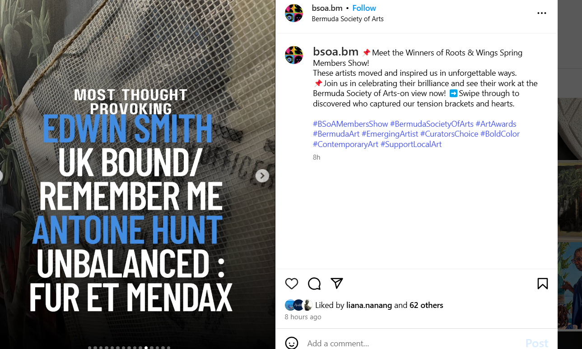
Task: Save post with the bookmark icon
Action: tap(543, 283)
